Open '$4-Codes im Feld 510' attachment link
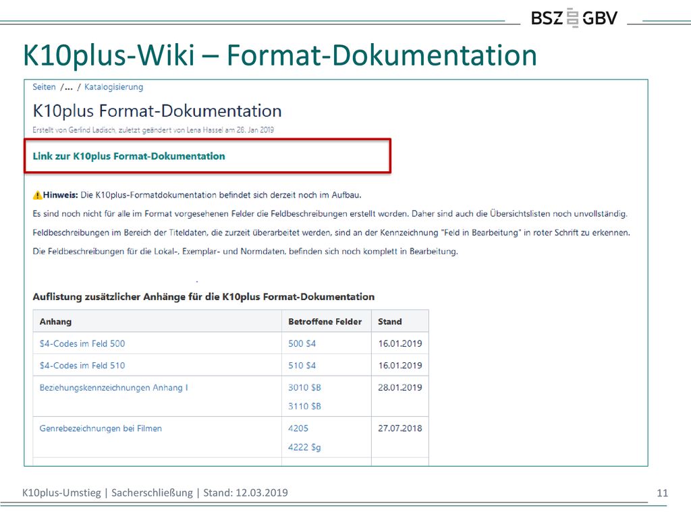Image resolution: width=691 pixels, height=518 pixels. tap(82, 366)
